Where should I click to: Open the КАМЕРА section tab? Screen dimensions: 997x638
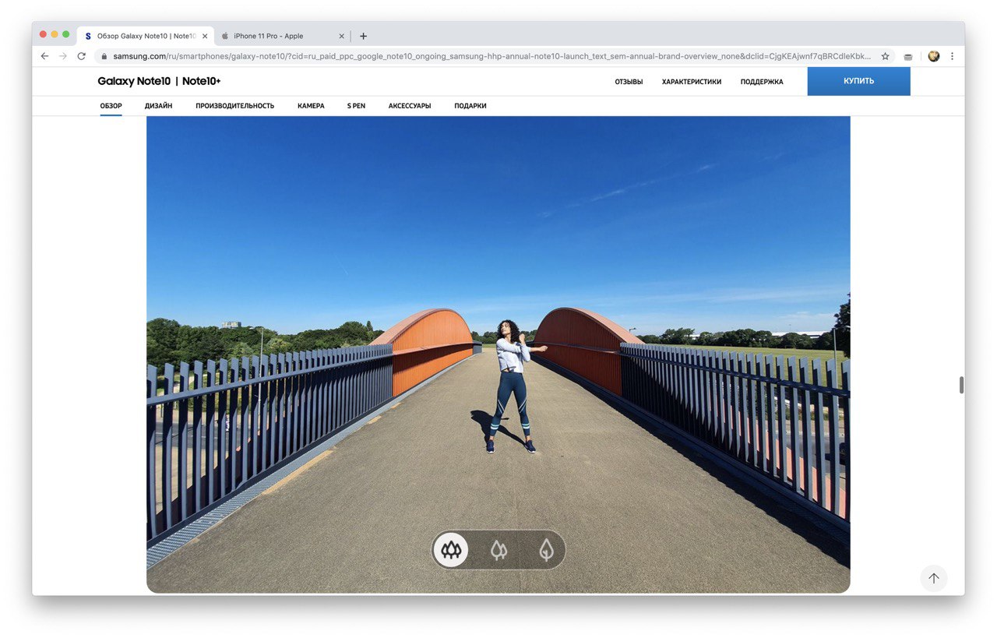coord(311,106)
